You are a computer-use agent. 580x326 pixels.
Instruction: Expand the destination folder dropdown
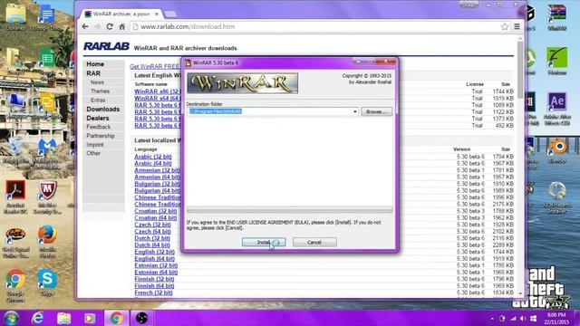point(354,111)
